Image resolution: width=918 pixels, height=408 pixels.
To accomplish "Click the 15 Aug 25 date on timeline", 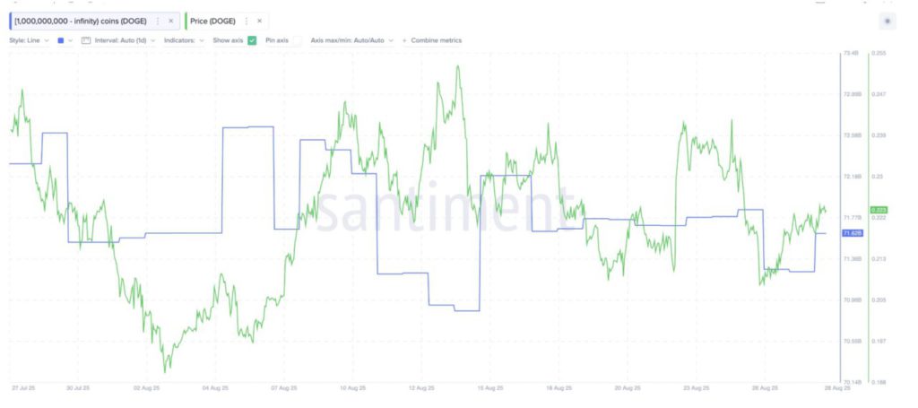I will click(x=488, y=388).
